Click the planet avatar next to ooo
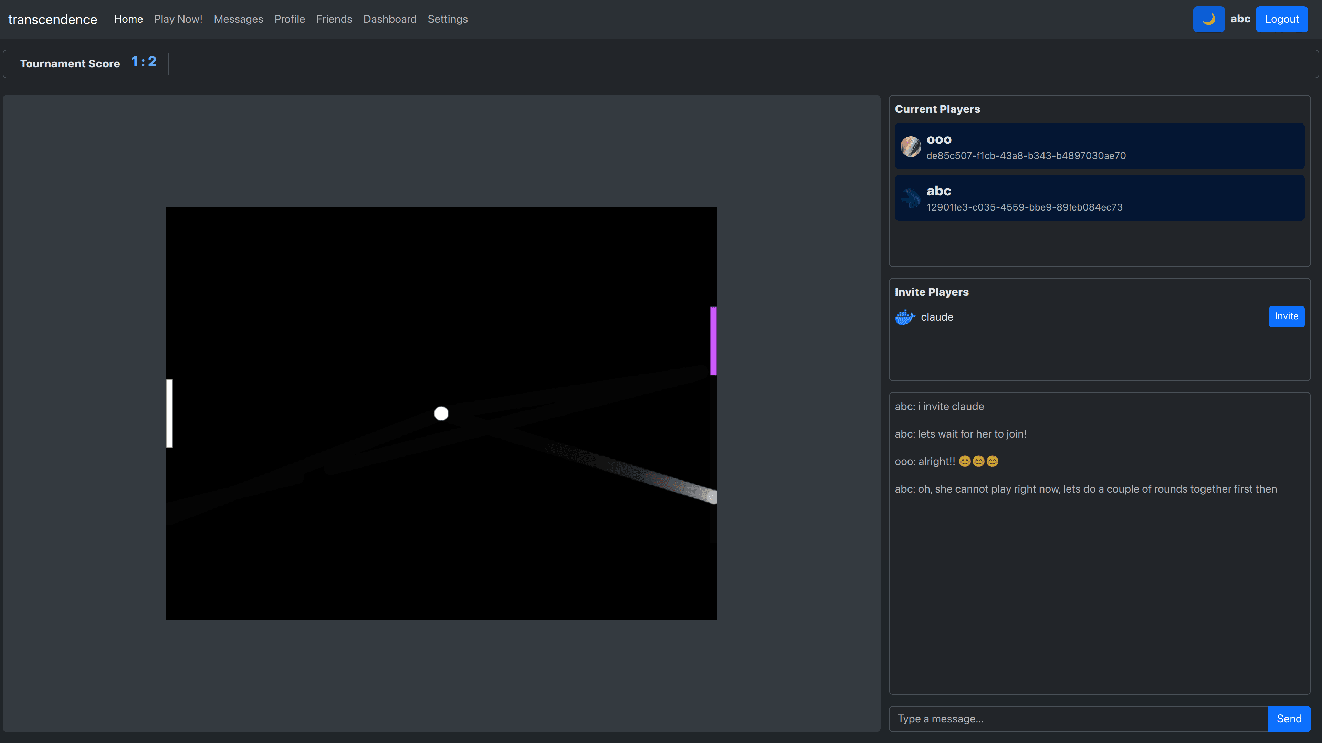Viewport: 1322px width, 743px height. click(x=911, y=146)
